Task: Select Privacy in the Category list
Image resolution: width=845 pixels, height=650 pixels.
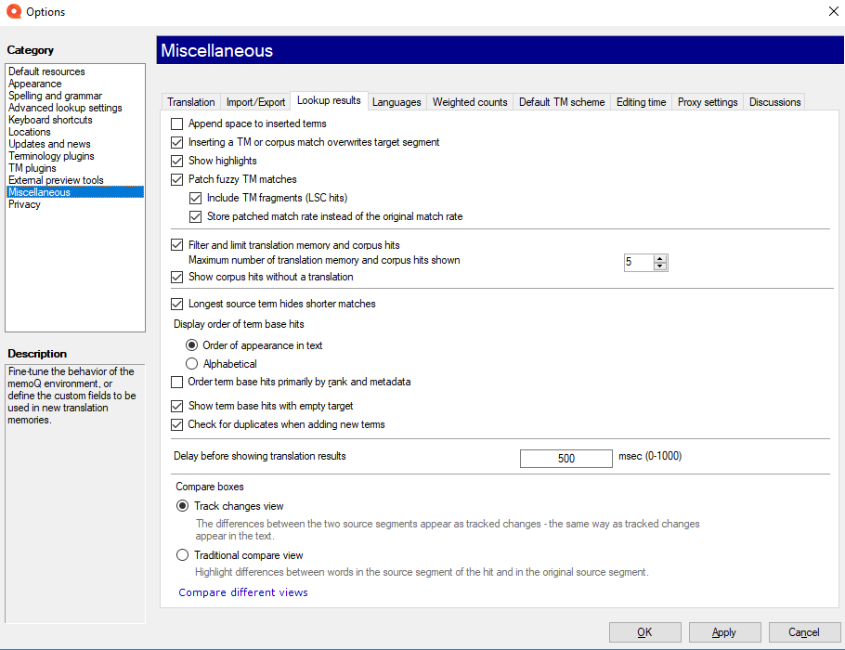Action: point(25,204)
